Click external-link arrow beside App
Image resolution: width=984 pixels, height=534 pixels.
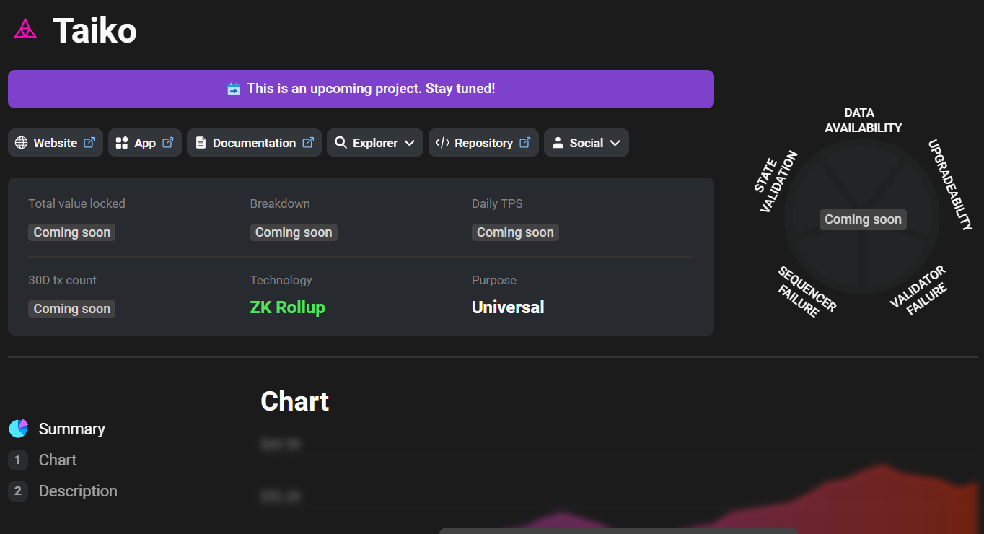pyautogui.click(x=168, y=142)
